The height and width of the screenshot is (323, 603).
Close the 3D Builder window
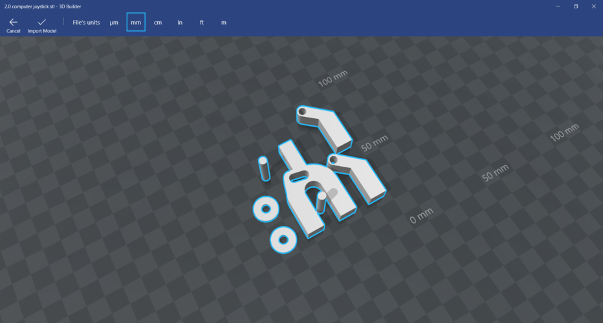[594, 6]
